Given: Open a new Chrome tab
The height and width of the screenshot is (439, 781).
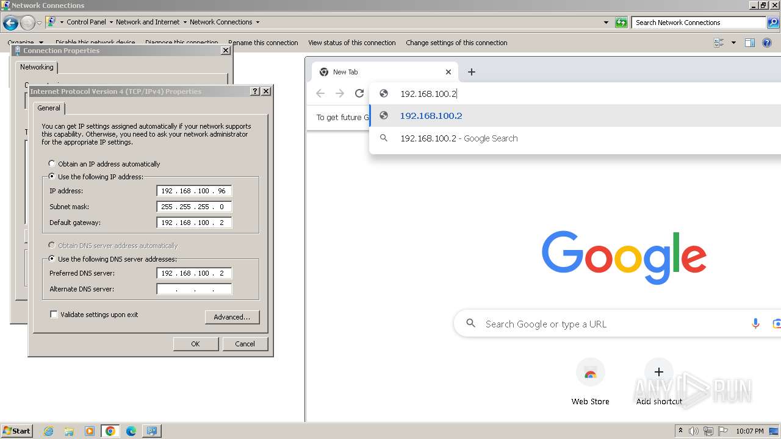Looking at the screenshot, I should 471,72.
